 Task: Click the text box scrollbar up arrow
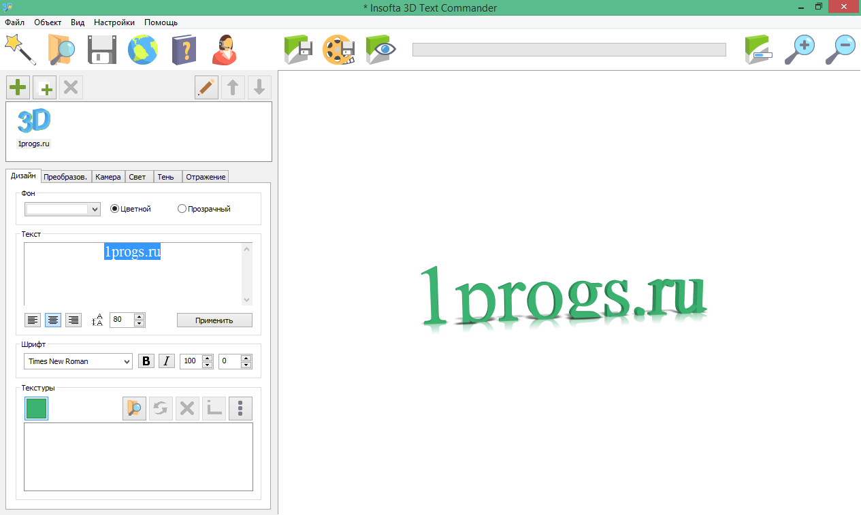point(247,249)
